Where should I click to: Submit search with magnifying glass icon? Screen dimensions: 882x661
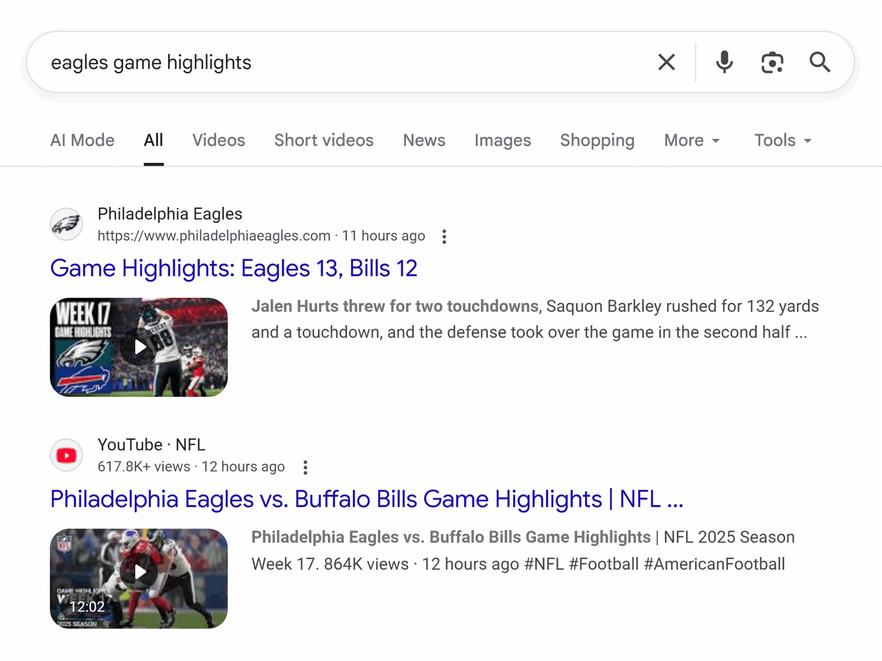point(820,62)
